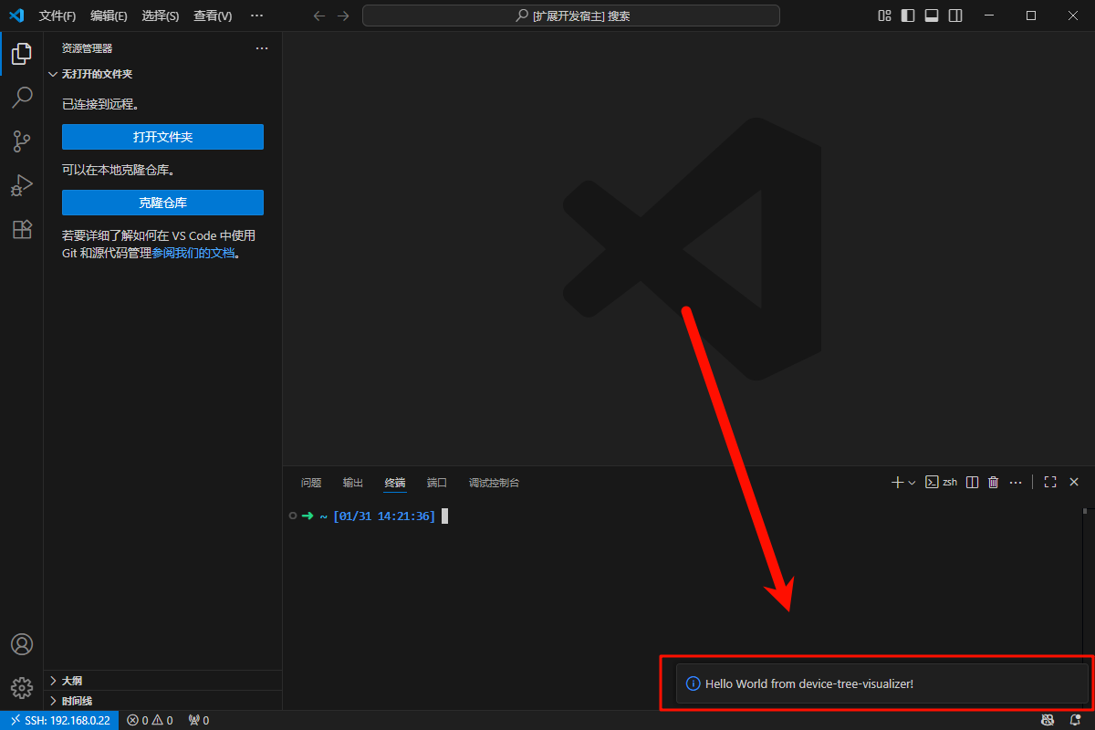Open the Manage gear icon
The height and width of the screenshot is (730, 1095).
pos(22,688)
